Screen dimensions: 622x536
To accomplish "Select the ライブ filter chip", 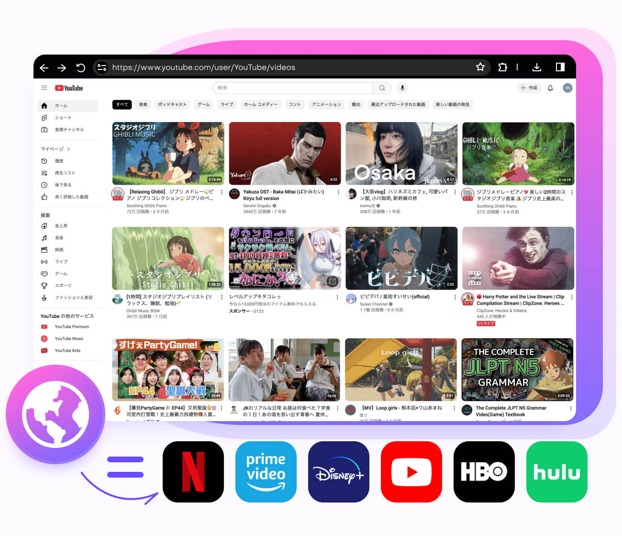I will click(227, 104).
